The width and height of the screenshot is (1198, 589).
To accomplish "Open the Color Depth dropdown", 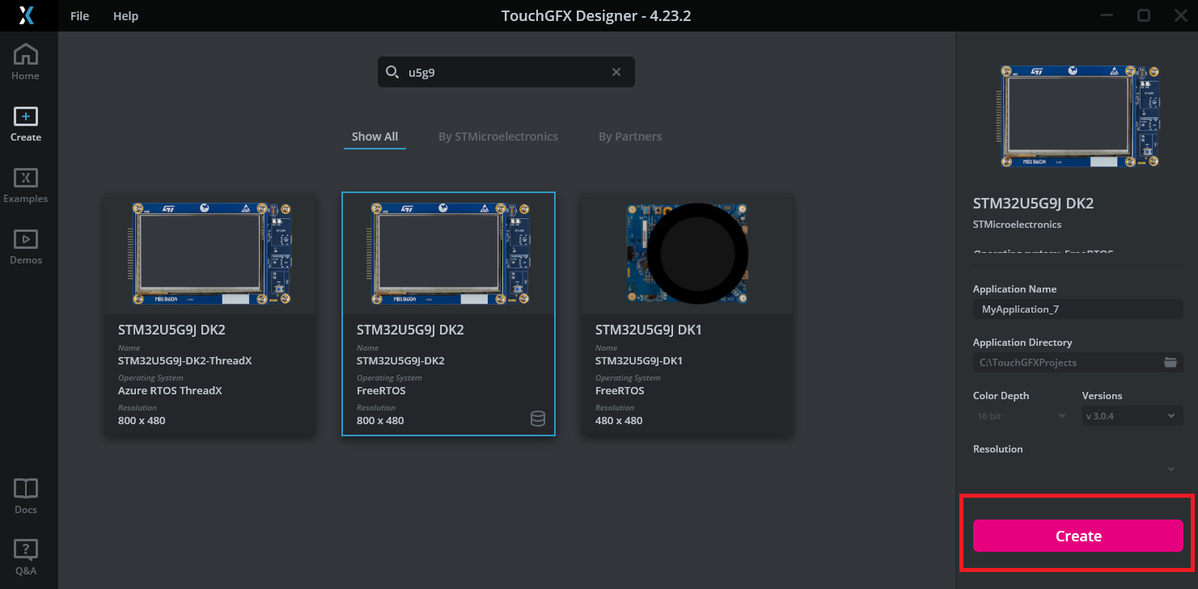I will [x=1021, y=415].
